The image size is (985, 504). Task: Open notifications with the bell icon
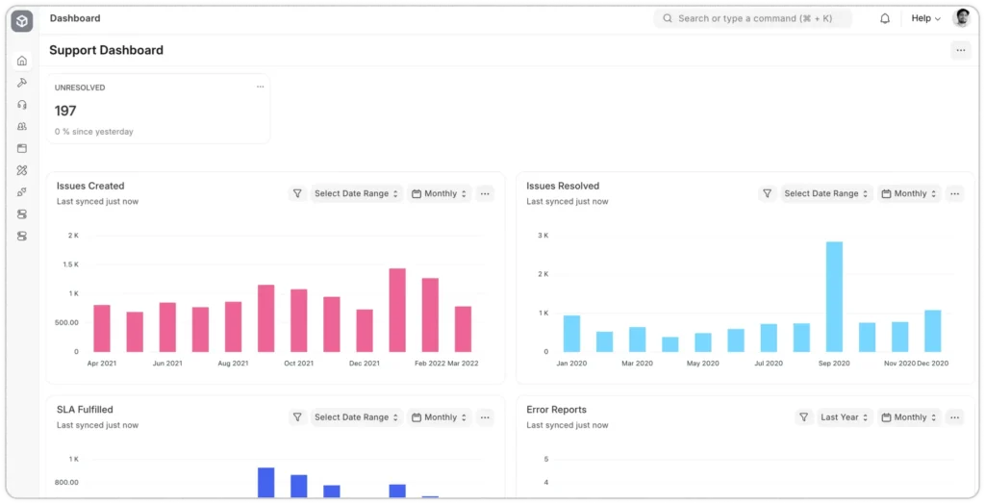[885, 18]
